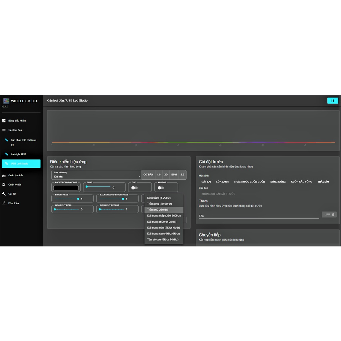
Task: Apply the LỬA LẠNH preset
Action: click(222, 182)
